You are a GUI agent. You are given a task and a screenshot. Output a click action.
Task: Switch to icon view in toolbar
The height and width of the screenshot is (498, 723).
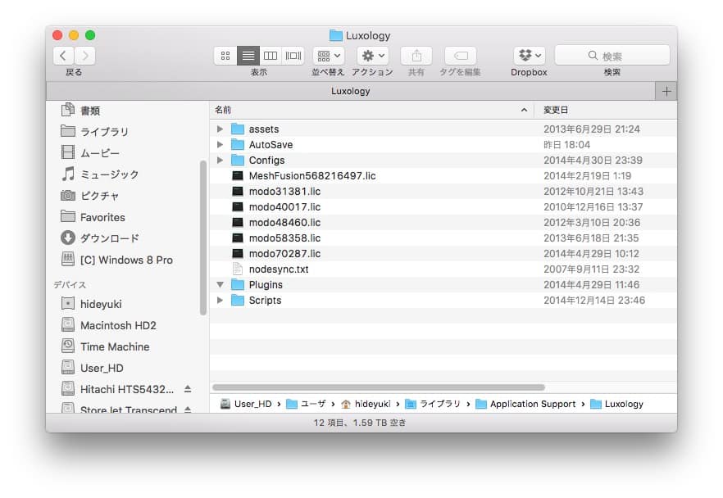(x=225, y=56)
